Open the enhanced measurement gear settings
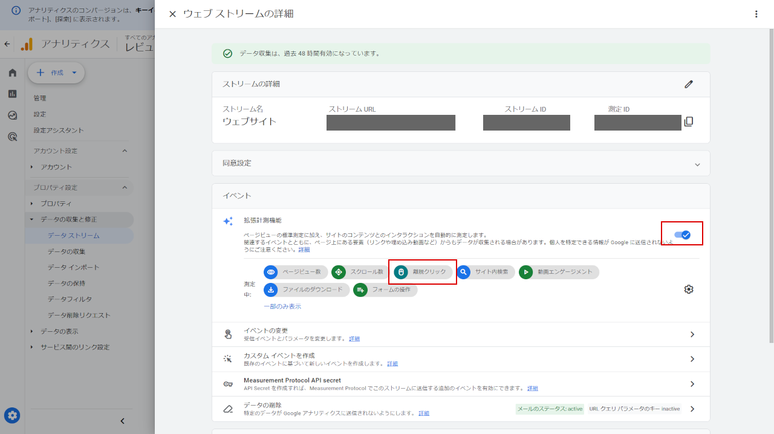Viewport: 774px width, 434px height. pyautogui.click(x=688, y=290)
